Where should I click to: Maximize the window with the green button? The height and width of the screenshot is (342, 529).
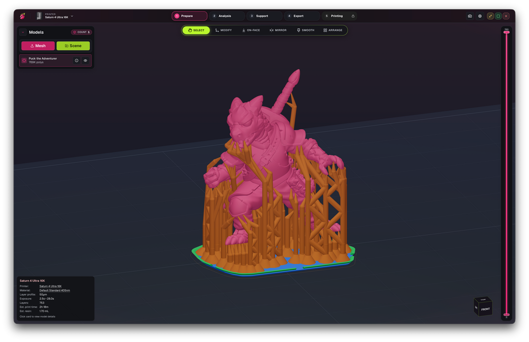click(498, 16)
